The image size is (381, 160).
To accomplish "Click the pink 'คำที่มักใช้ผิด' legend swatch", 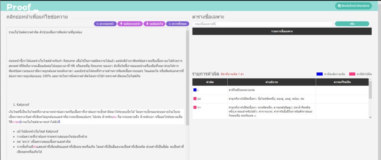I will tap(352, 74).
